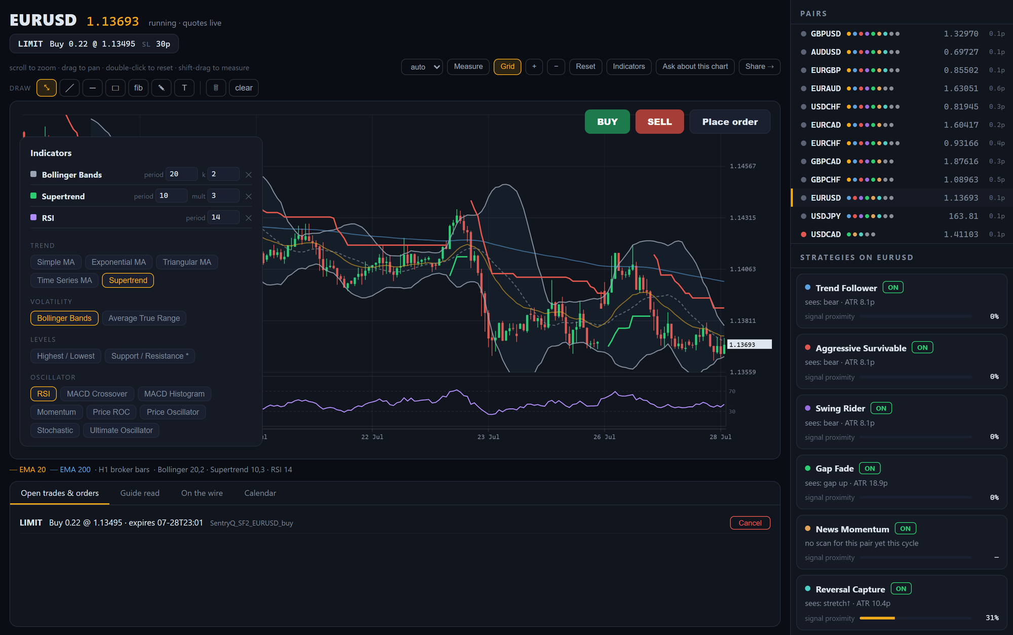Image resolution: width=1013 pixels, height=635 pixels.
Task: Disable the Bollinger Bands chip under Volatility
Action: [64, 318]
